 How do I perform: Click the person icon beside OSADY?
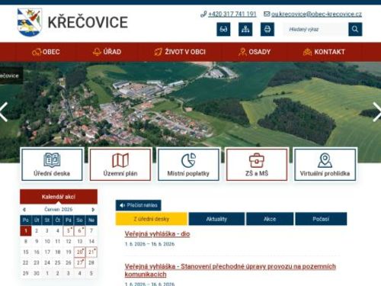pos(242,52)
